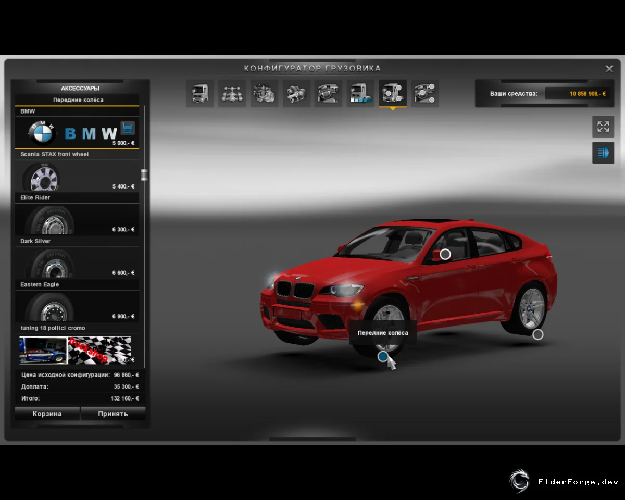Close the truck configurator window

click(609, 69)
